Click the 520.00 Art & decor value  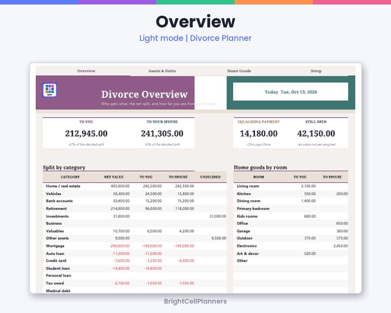point(310,253)
